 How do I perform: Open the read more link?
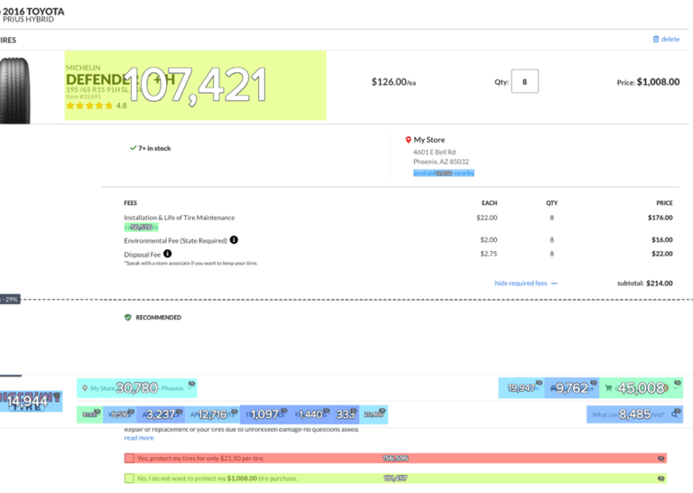(x=139, y=438)
